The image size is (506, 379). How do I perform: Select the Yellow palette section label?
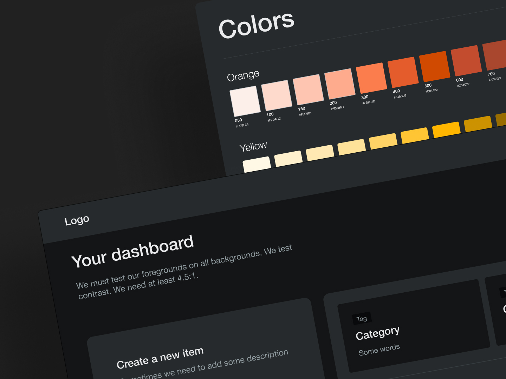[x=253, y=146]
